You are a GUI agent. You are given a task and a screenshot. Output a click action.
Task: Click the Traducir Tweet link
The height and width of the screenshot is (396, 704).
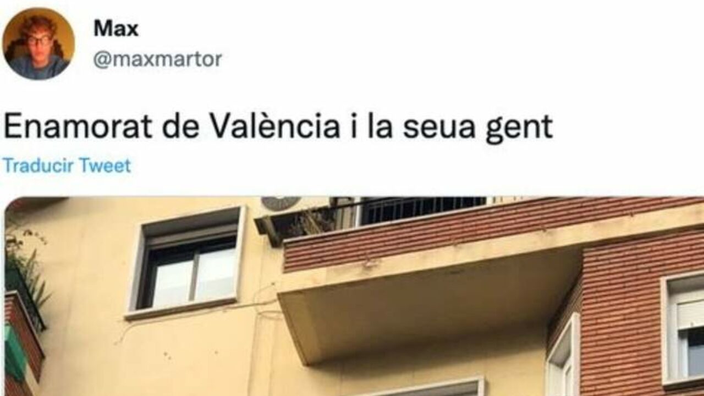pyautogui.click(x=67, y=166)
